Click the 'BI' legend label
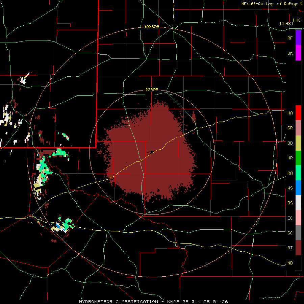Viewport: 304px width, 304px height. pyautogui.click(x=290, y=248)
